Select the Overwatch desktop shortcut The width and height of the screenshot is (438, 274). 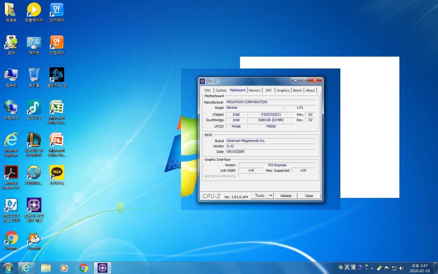34,175
